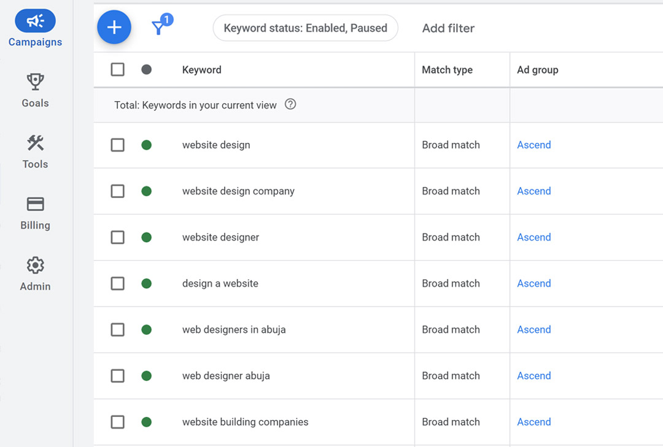Click status dot for design a website
663x447 pixels.
pos(146,283)
